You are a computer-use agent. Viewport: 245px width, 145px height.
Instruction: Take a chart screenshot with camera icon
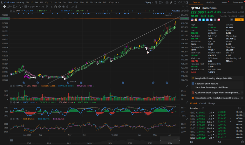point(167,2)
